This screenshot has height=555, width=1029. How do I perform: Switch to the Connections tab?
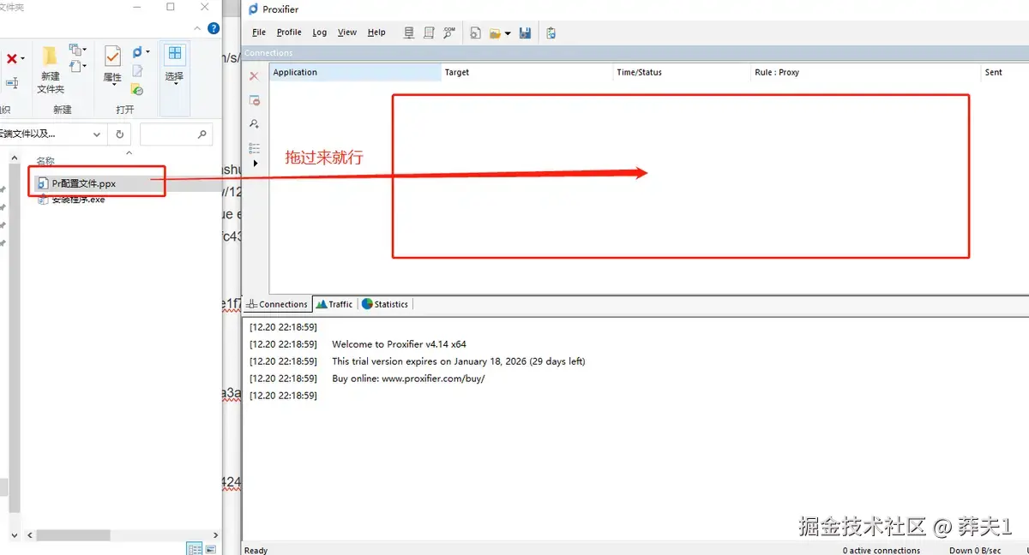pyautogui.click(x=277, y=304)
